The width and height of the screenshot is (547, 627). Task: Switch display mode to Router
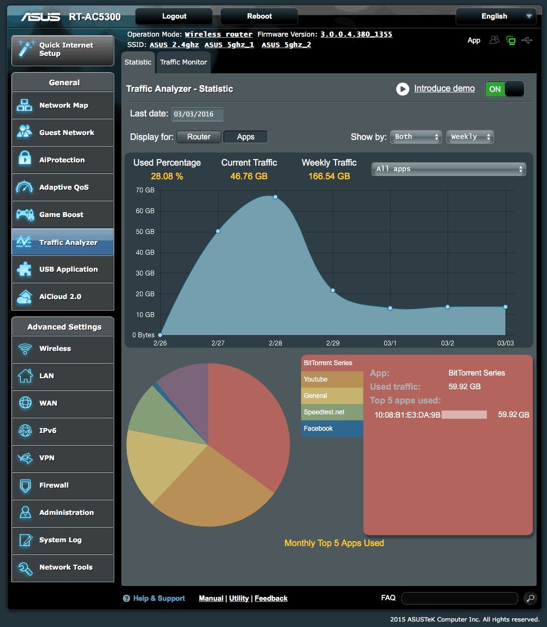pyautogui.click(x=198, y=137)
